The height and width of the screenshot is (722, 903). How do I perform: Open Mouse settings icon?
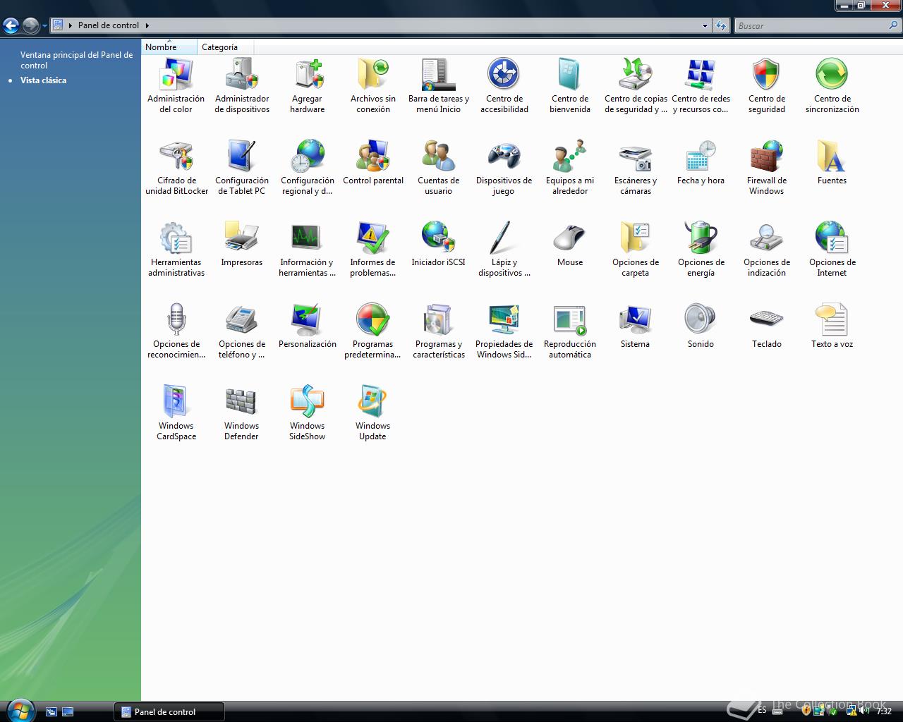569,237
